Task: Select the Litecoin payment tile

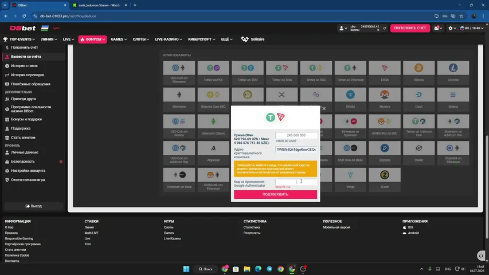Action: click(x=453, y=72)
